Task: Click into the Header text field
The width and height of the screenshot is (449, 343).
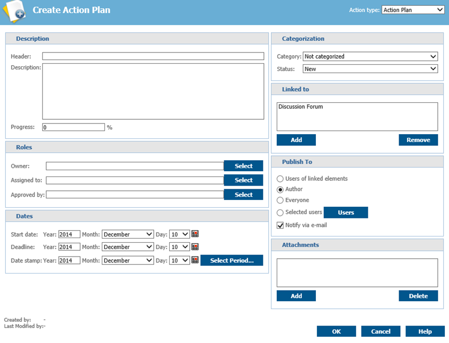Action: (x=153, y=56)
